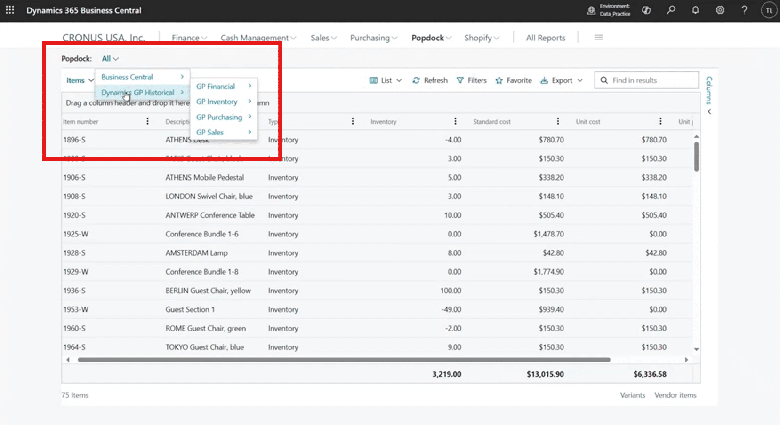Open the Vendor items link
Viewport: 780px width, 425px height.
point(675,395)
